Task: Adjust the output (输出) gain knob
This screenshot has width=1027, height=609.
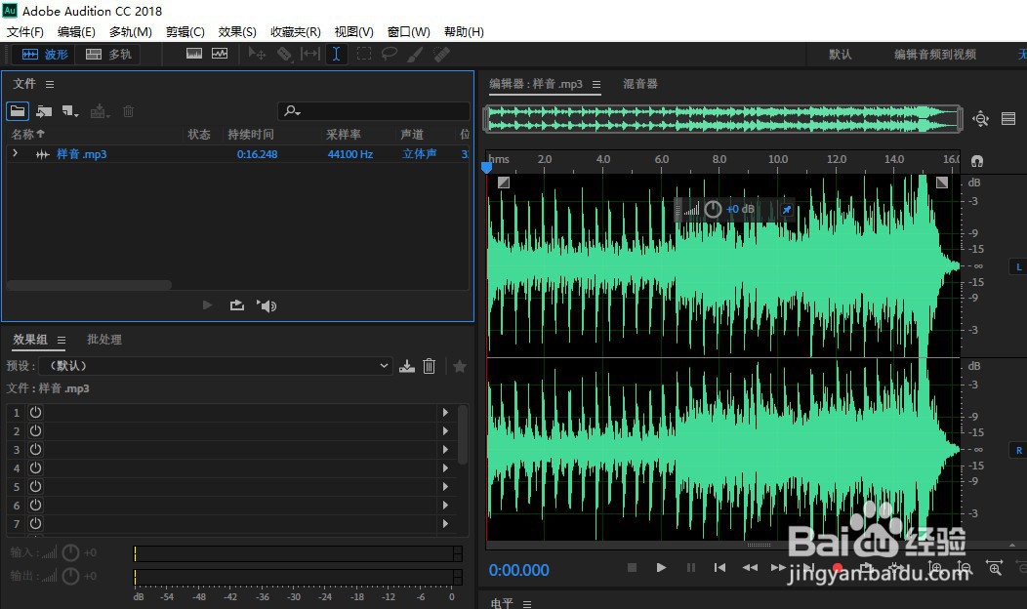Action: 70,576
